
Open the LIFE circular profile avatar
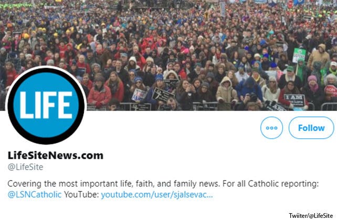pos(46,105)
